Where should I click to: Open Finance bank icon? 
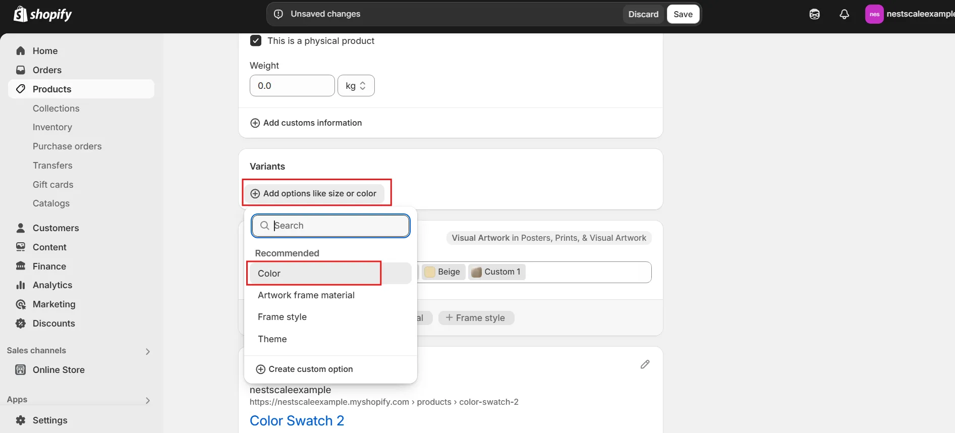(x=21, y=266)
